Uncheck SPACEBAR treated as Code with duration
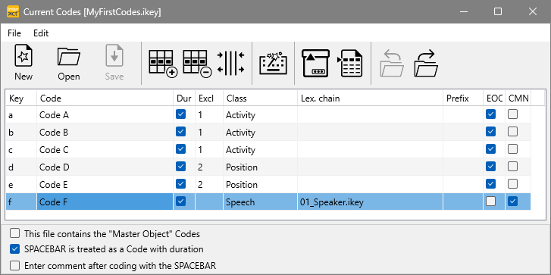The height and width of the screenshot is (275, 551). [x=14, y=249]
